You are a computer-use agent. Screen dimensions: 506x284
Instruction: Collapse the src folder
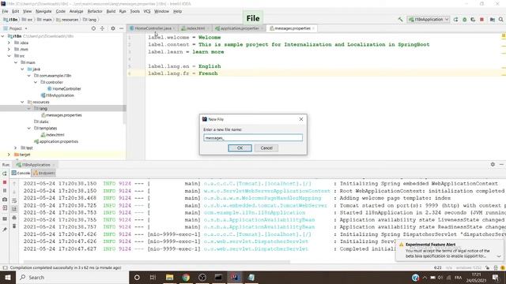click(9, 56)
